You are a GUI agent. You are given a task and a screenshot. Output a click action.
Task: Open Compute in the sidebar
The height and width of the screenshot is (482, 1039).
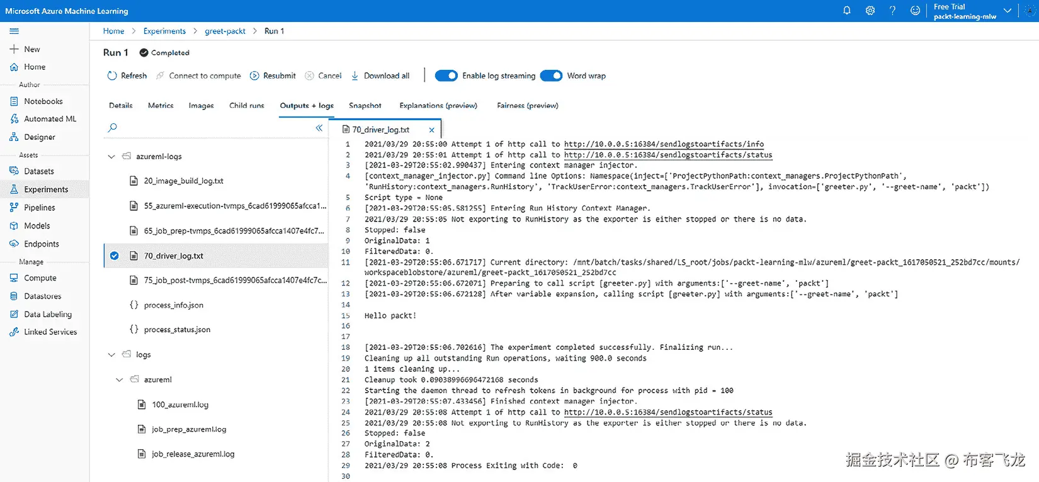33,278
